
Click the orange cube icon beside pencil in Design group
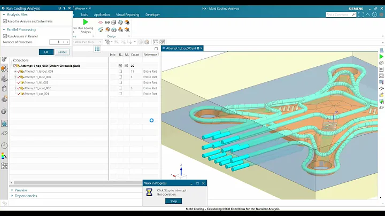107,30
